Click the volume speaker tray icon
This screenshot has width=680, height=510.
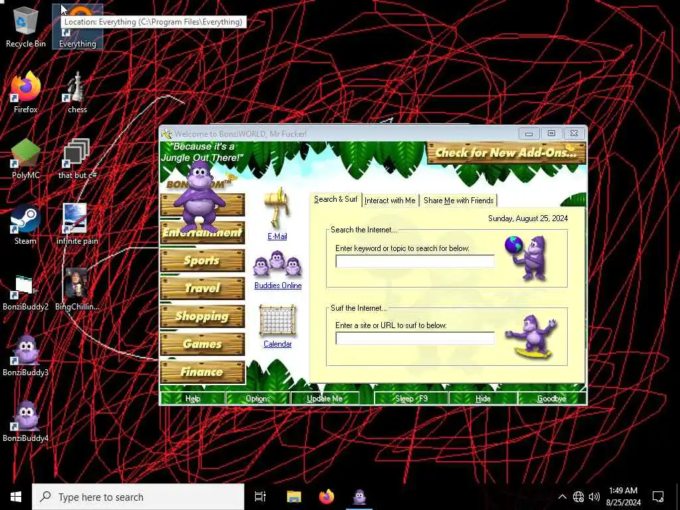coord(594,497)
